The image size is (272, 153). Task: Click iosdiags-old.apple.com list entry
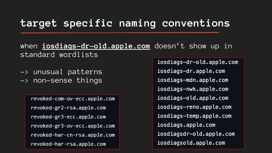pos(193,98)
